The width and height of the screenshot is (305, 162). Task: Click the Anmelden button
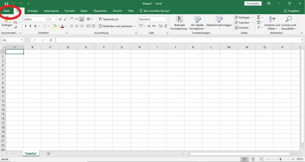pos(253,4)
